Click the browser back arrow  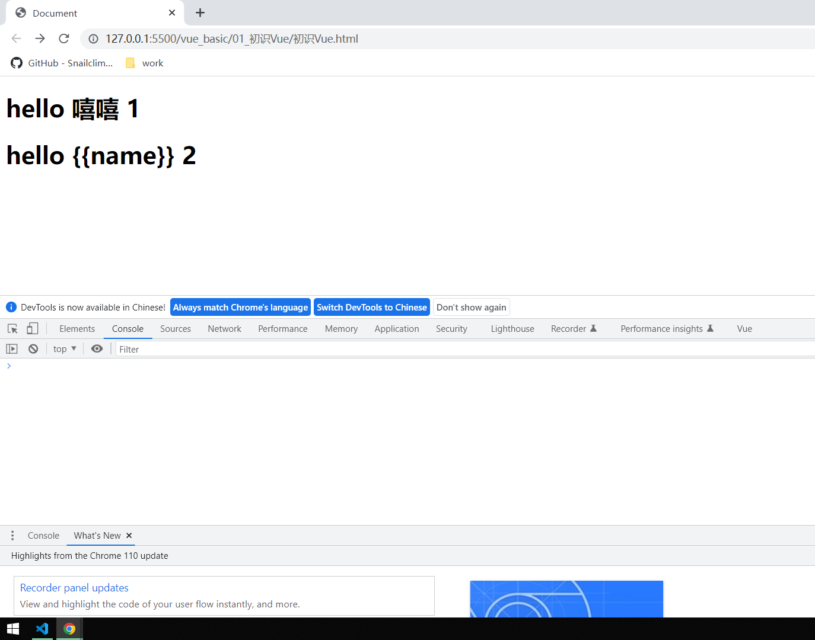click(16, 39)
